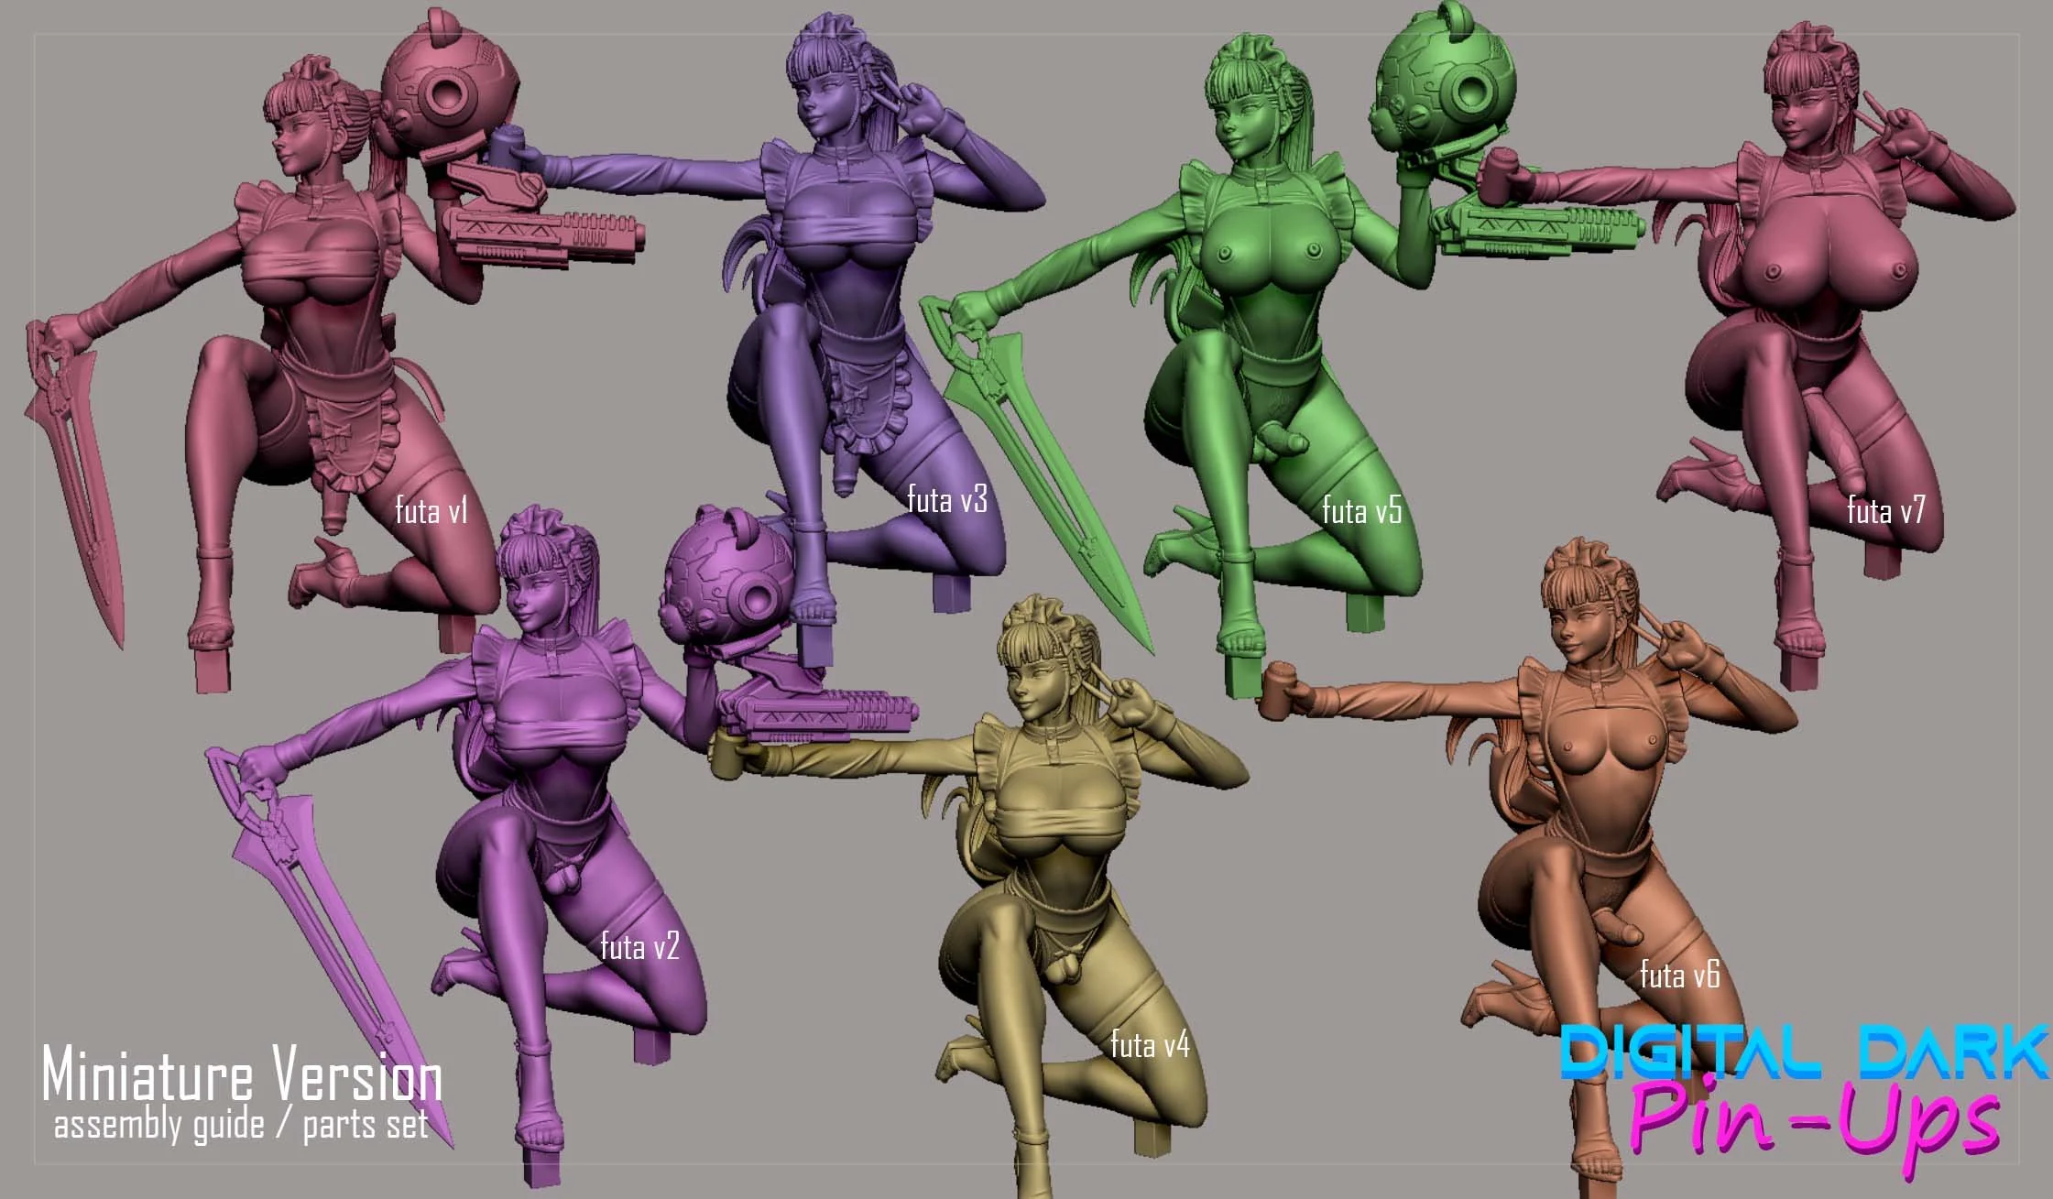Image resolution: width=2053 pixels, height=1199 pixels.
Task: Click the "futa v3" label
Action: pos(947,499)
